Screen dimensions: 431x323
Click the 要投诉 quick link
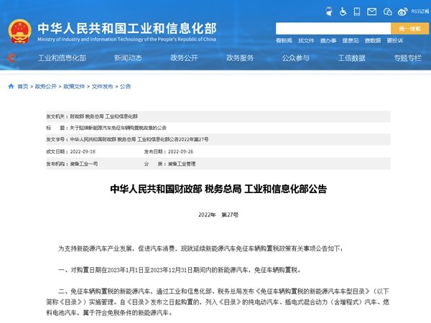[x=394, y=41]
